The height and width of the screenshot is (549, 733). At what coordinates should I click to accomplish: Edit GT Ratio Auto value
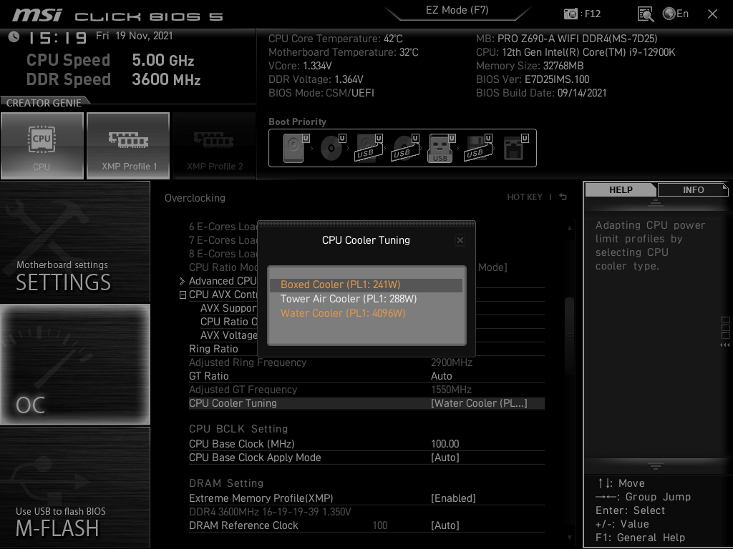441,376
